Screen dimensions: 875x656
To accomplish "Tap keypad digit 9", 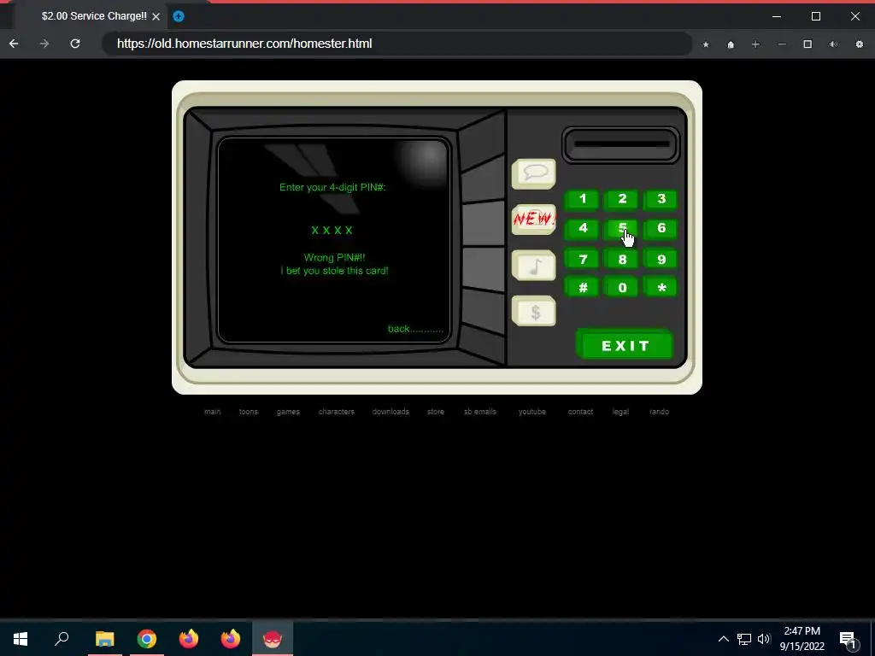I will (x=661, y=260).
